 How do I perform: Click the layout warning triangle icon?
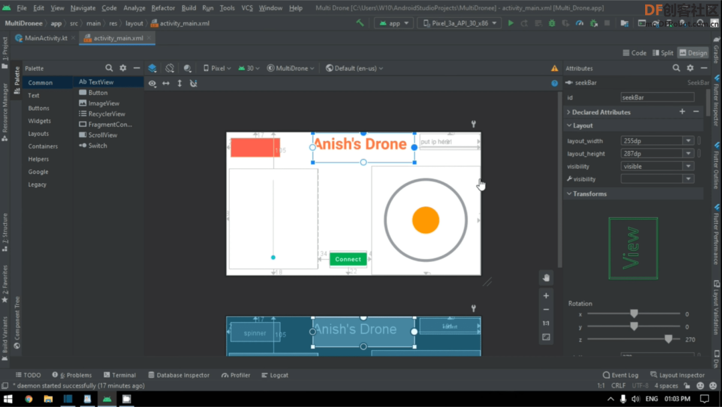point(554,68)
